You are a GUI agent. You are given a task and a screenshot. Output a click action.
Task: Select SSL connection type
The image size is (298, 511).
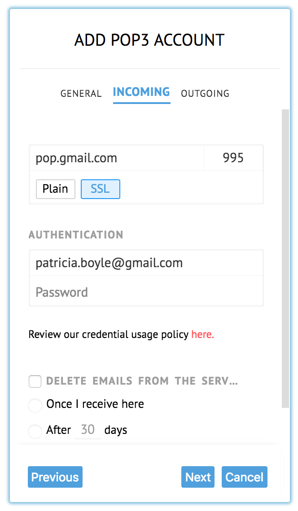pyautogui.click(x=100, y=189)
